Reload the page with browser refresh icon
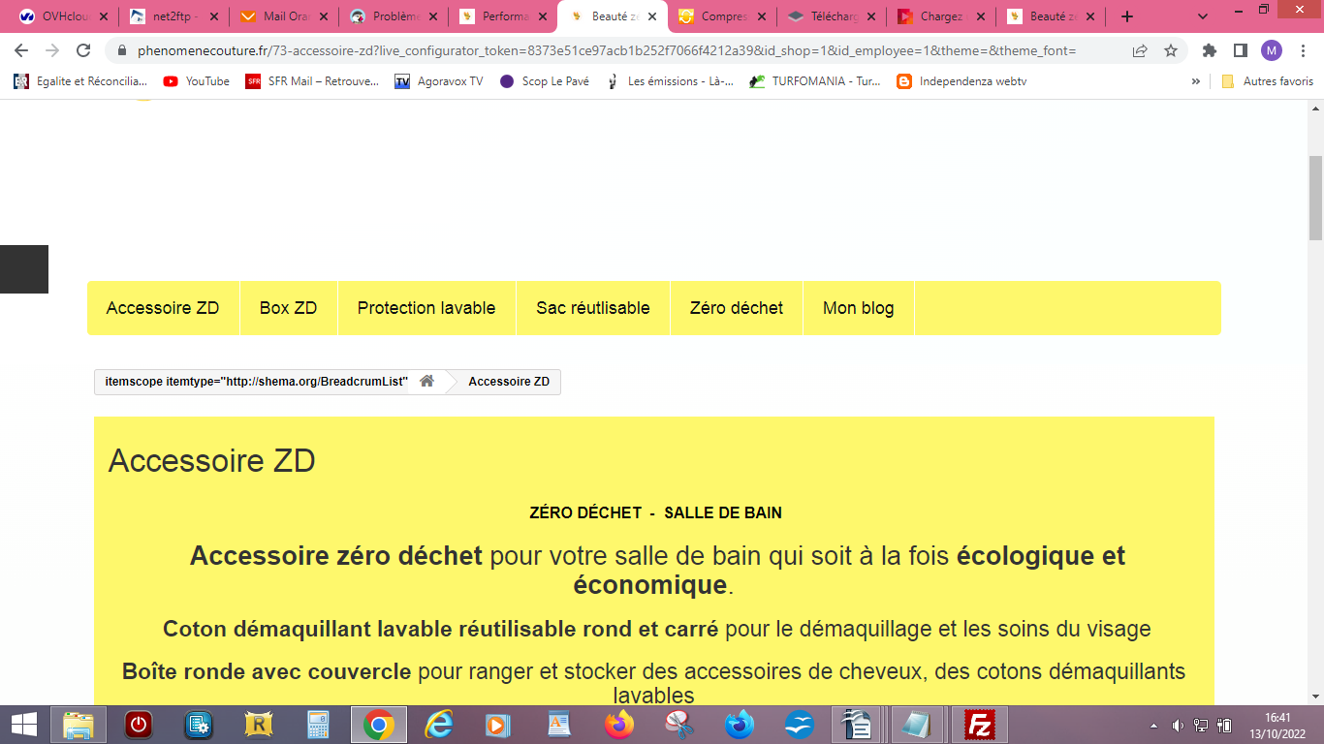The width and height of the screenshot is (1324, 744). pos(83,50)
